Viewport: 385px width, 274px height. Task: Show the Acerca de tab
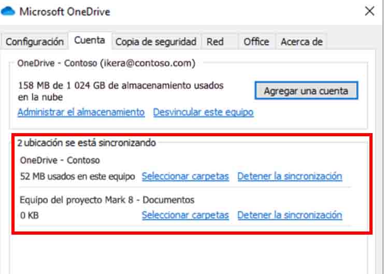pos(302,42)
